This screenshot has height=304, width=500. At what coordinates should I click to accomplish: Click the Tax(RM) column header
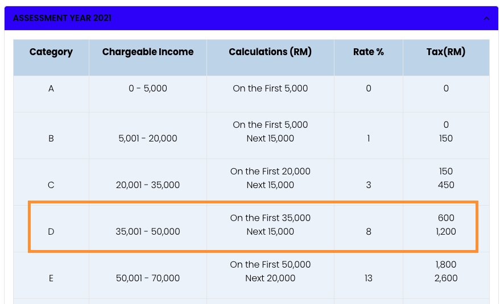(x=446, y=52)
